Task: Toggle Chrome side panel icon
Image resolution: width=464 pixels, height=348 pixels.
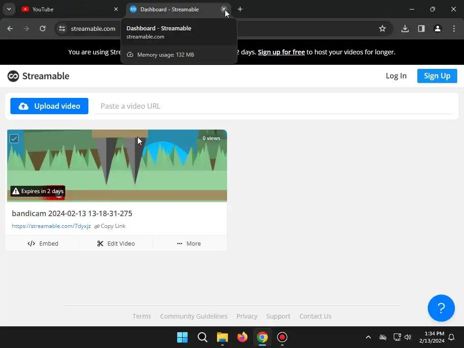Action: point(421,29)
